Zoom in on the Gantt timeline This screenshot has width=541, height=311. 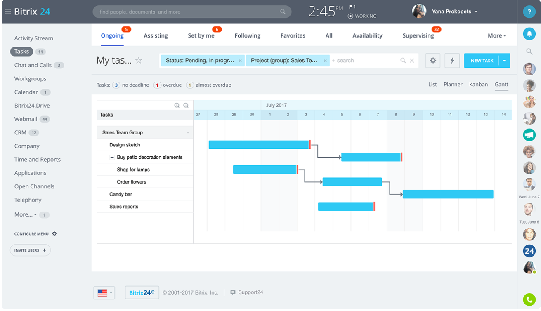pos(177,105)
